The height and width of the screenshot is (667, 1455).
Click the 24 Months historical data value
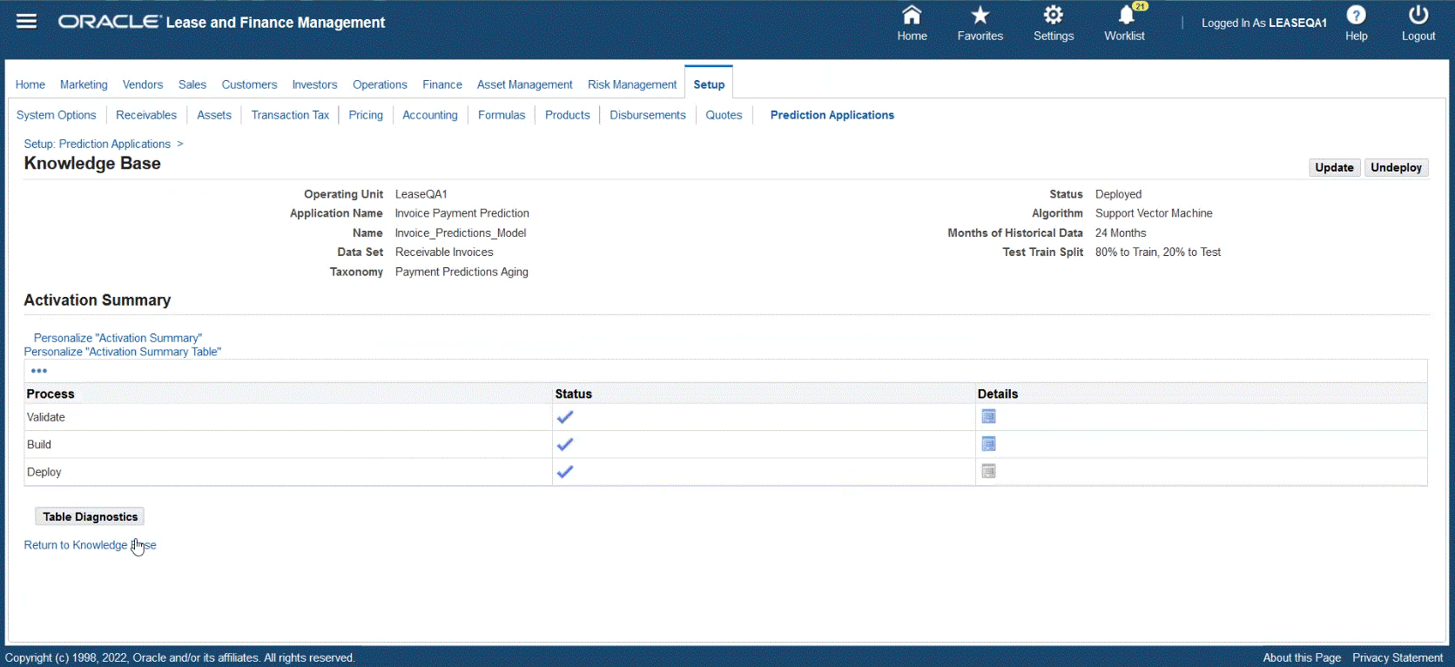[x=1121, y=232]
